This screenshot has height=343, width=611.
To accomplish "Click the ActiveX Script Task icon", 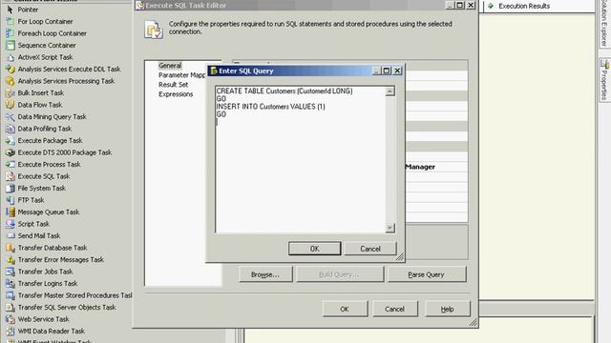I will tap(11, 57).
